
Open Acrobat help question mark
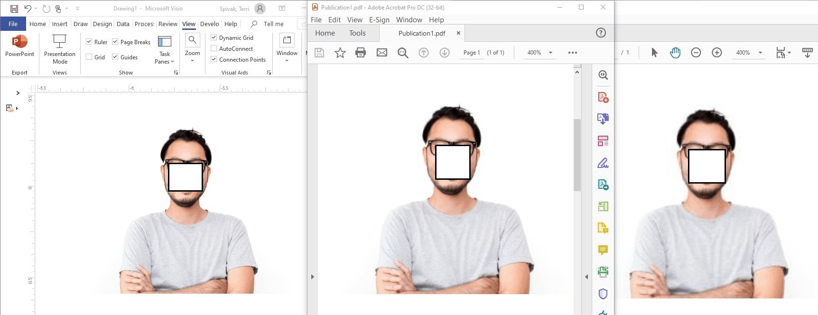click(601, 33)
